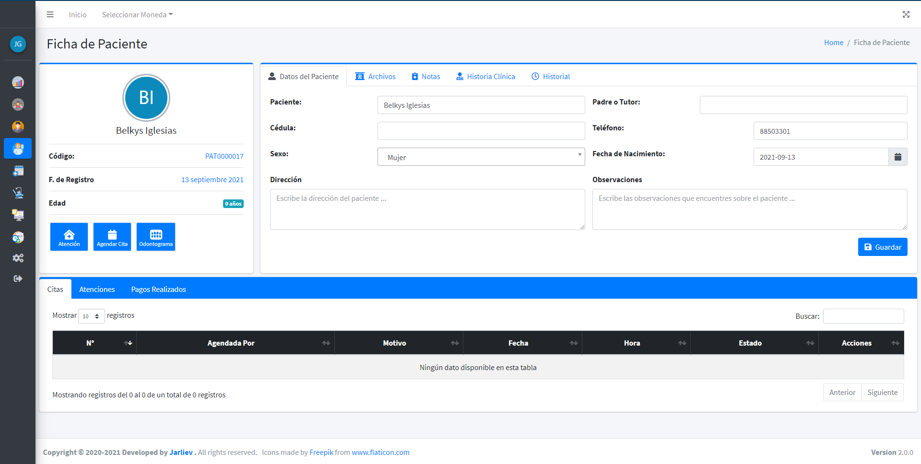Toggle fullscreen with the expand icon

tap(906, 14)
